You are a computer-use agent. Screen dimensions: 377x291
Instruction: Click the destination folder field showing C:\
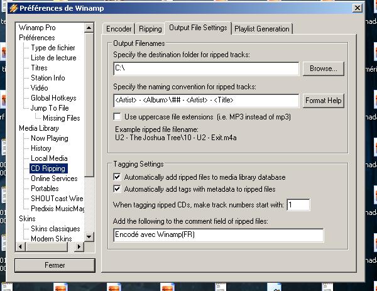pyautogui.click(x=206, y=69)
